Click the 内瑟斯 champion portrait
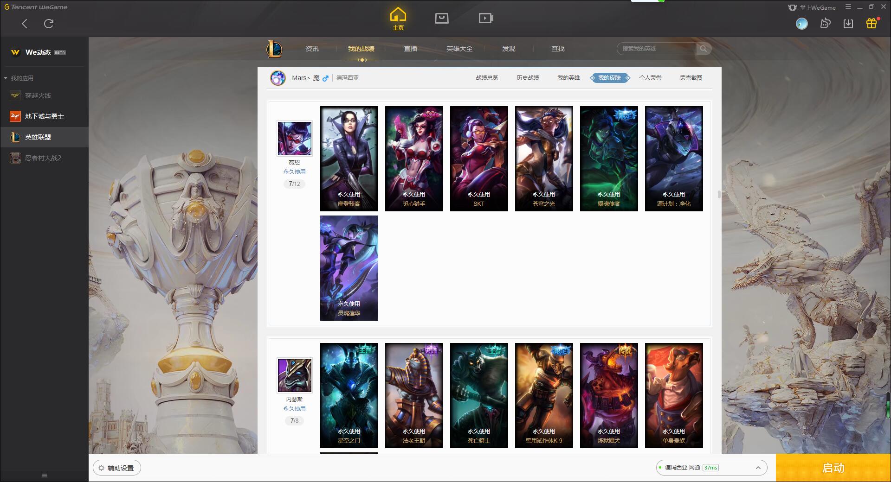The image size is (891, 482). 294,375
